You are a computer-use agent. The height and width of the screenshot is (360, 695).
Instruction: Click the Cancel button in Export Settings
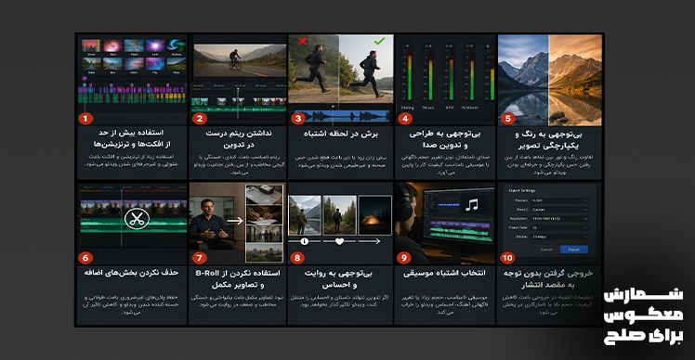click(x=547, y=250)
